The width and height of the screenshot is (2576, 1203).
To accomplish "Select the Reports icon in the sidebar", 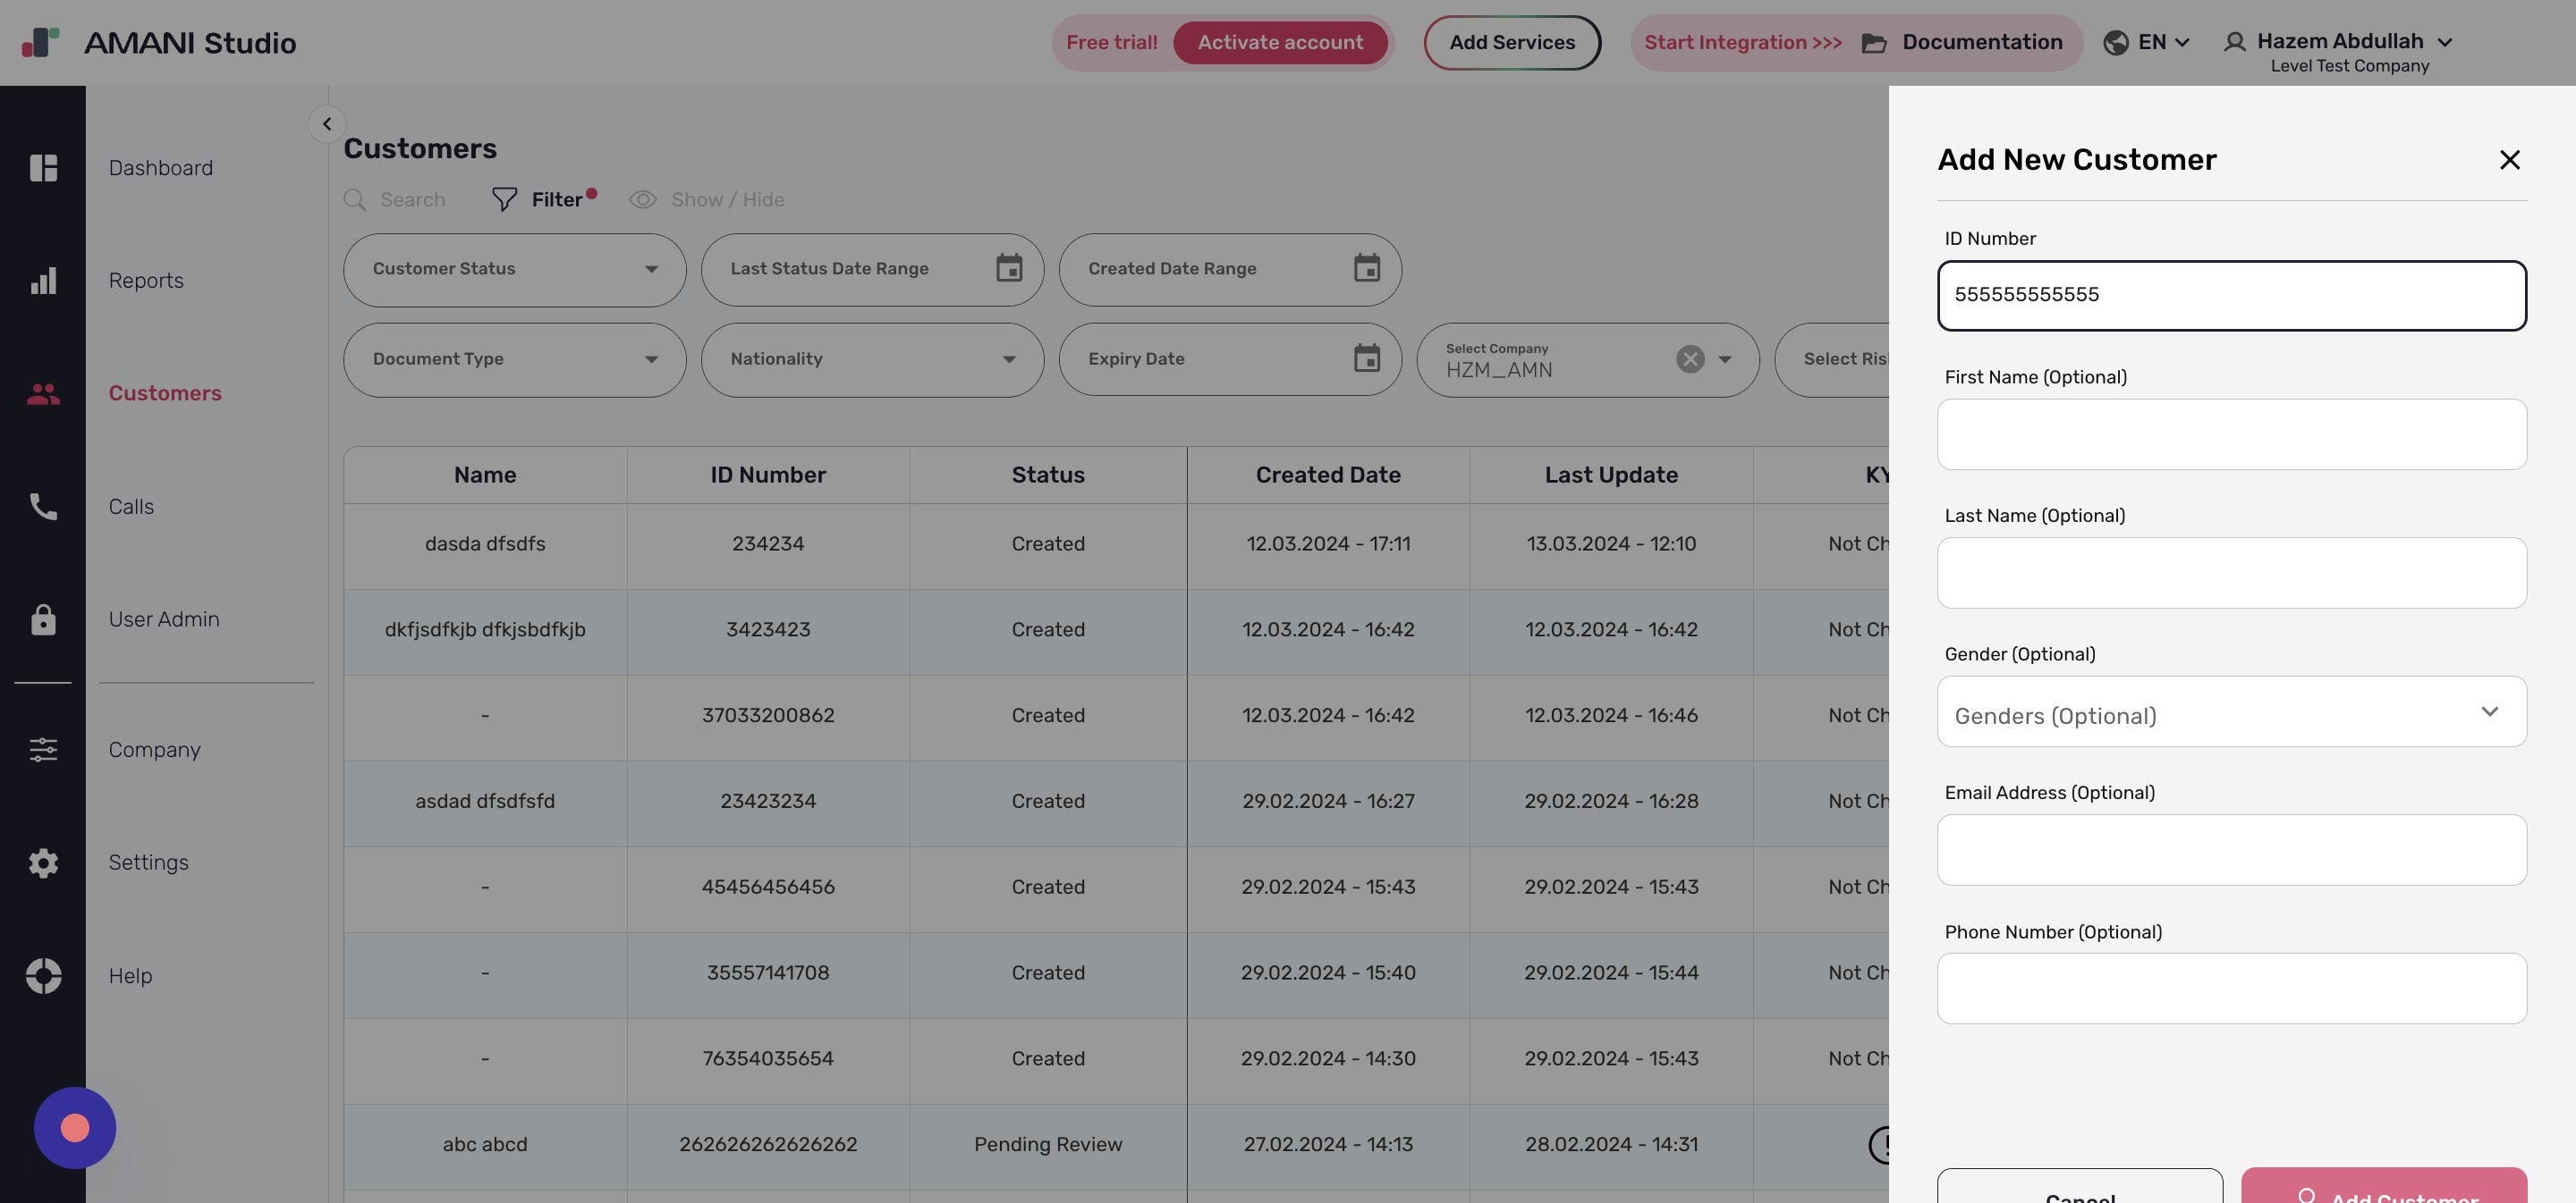I will tap(44, 281).
